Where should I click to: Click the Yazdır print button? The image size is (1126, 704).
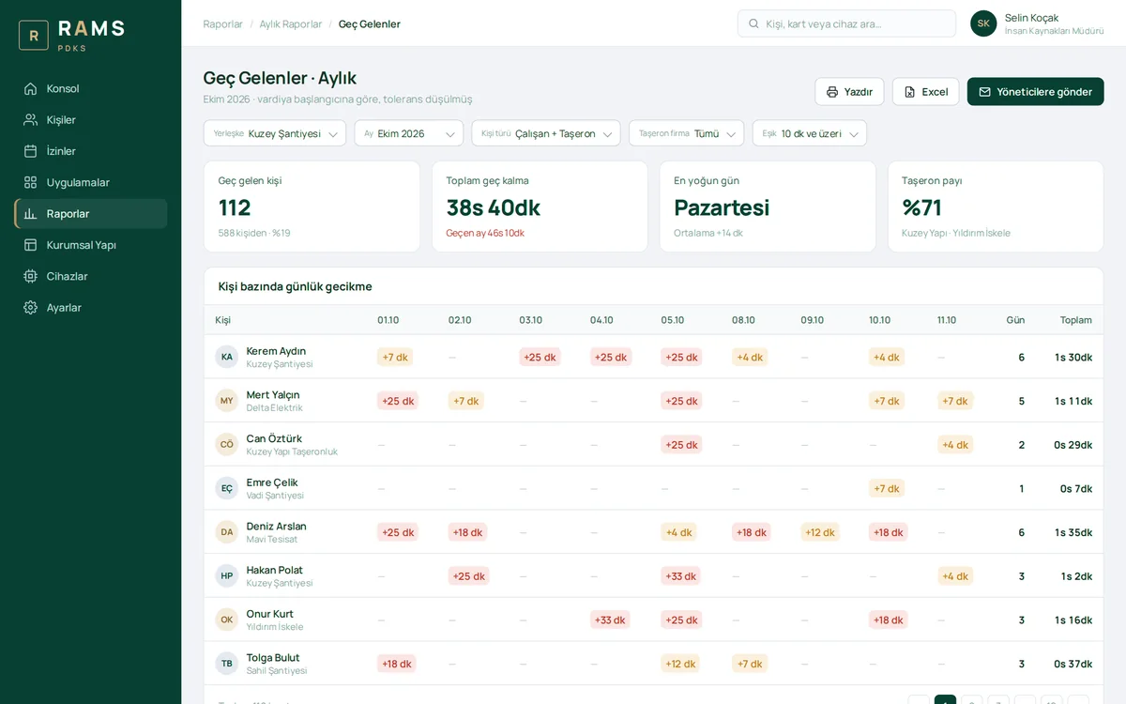[849, 91]
